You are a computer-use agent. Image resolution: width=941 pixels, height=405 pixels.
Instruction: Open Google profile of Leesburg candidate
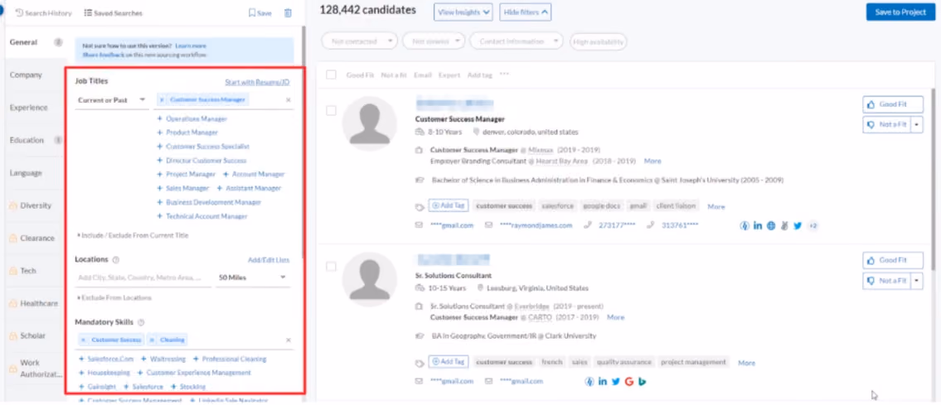click(x=629, y=382)
